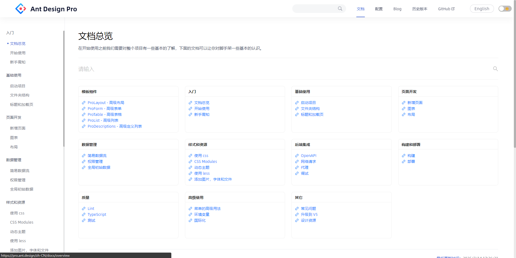
Task: Click link icon beside 构建
Action: click(x=404, y=156)
